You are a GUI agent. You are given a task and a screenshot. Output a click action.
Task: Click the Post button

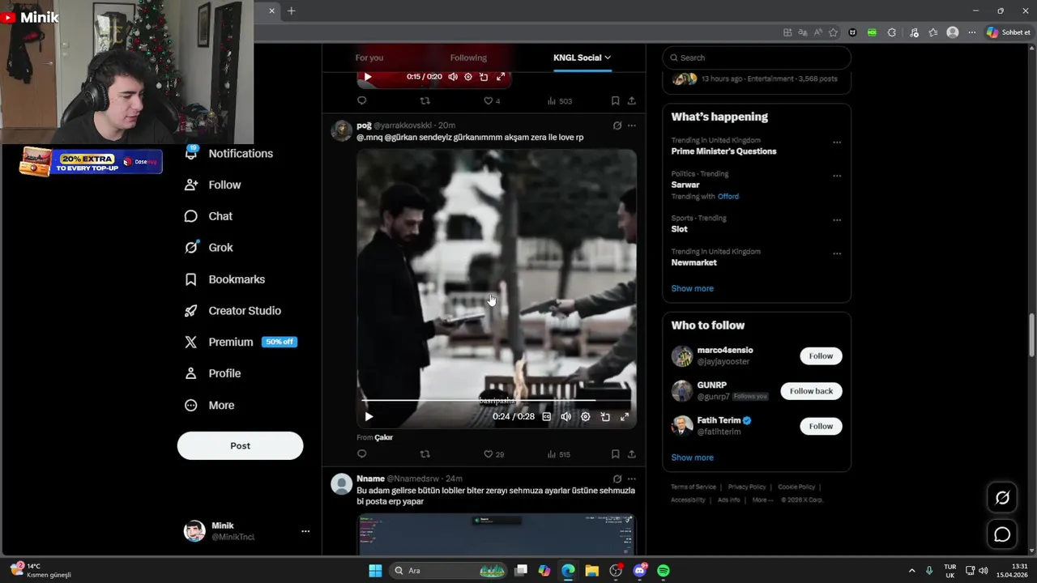[241, 445]
